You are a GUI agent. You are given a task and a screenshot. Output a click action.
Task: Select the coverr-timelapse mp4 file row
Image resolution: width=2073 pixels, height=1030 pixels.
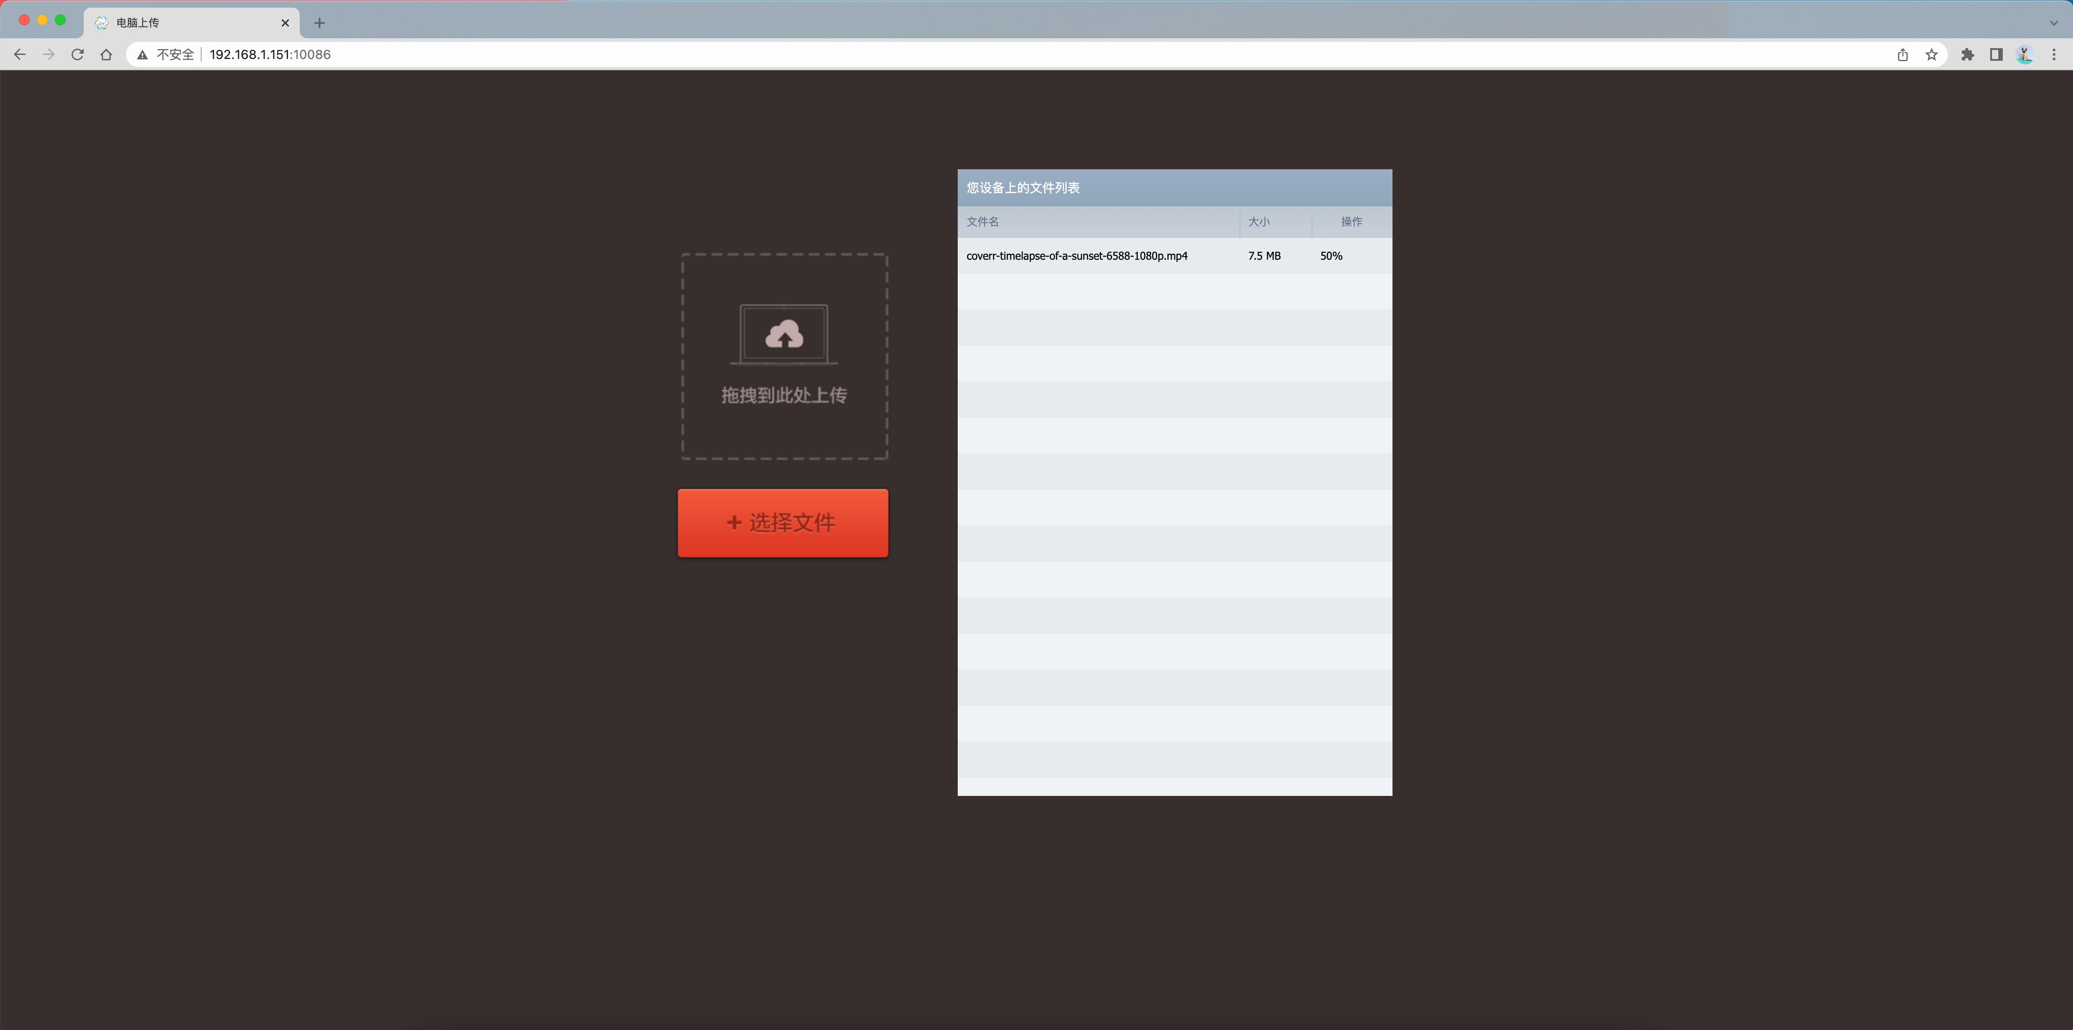point(1077,256)
